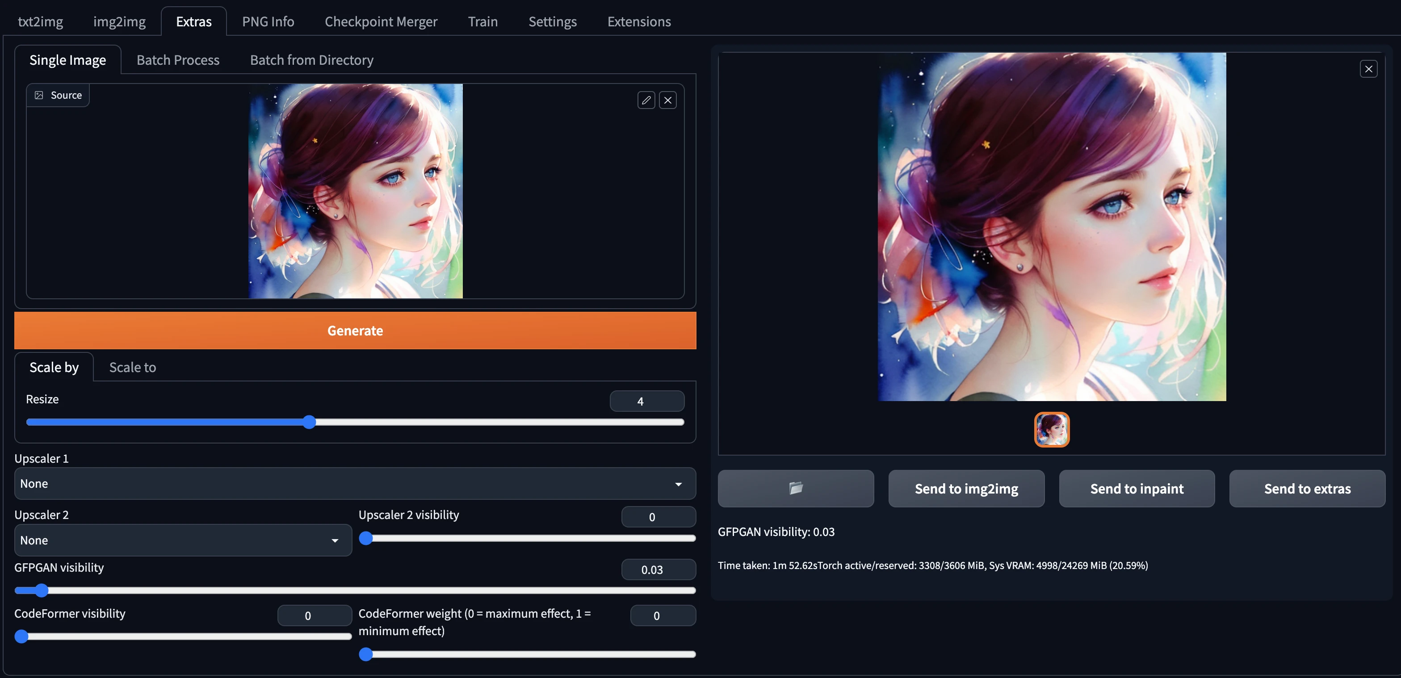The image size is (1401, 678).
Task: Click Send to inpaint button
Action: coord(1137,488)
